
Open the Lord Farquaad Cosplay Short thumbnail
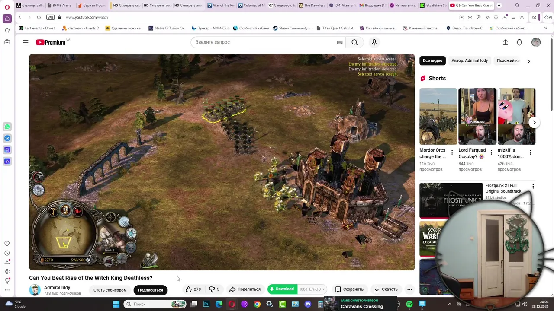477,116
